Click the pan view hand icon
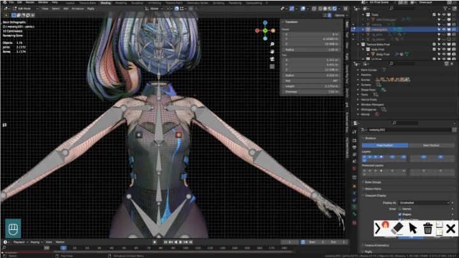The height and width of the screenshot is (258, 459). pyautogui.click(x=272, y=52)
